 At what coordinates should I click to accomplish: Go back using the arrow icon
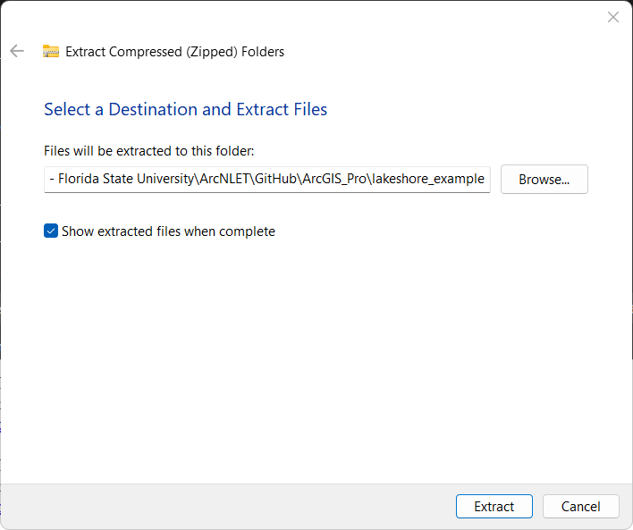(17, 51)
